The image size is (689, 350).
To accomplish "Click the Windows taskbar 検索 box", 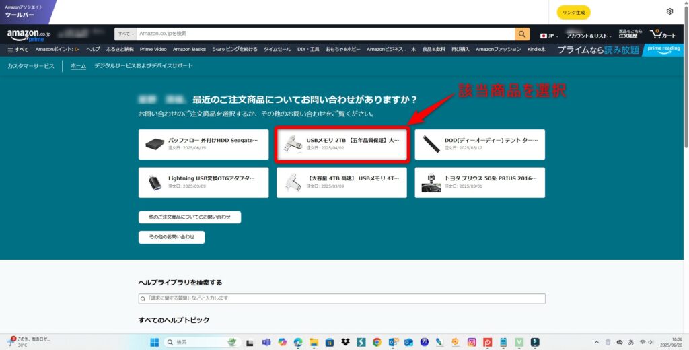I will pyautogui.click(x=203, y=342).
